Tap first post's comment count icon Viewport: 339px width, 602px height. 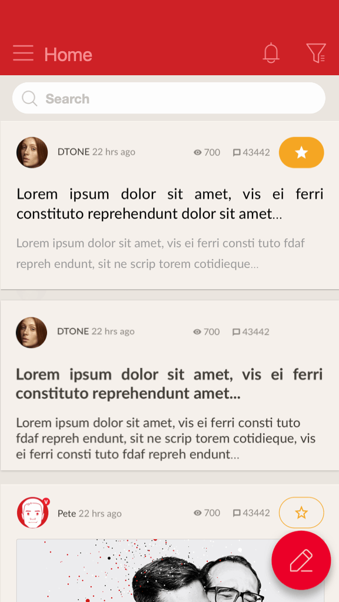(237, 153)
